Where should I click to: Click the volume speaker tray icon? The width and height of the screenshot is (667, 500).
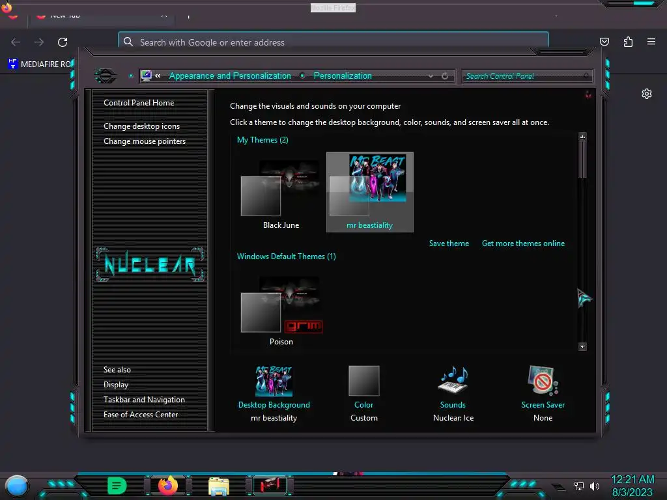tap(595, 486)
